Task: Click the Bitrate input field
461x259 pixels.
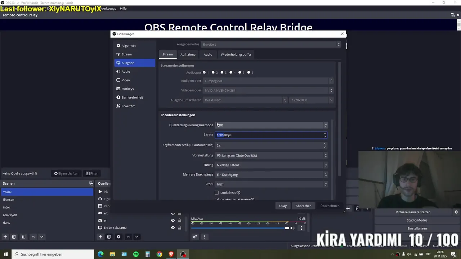Action: click(271, 135)
